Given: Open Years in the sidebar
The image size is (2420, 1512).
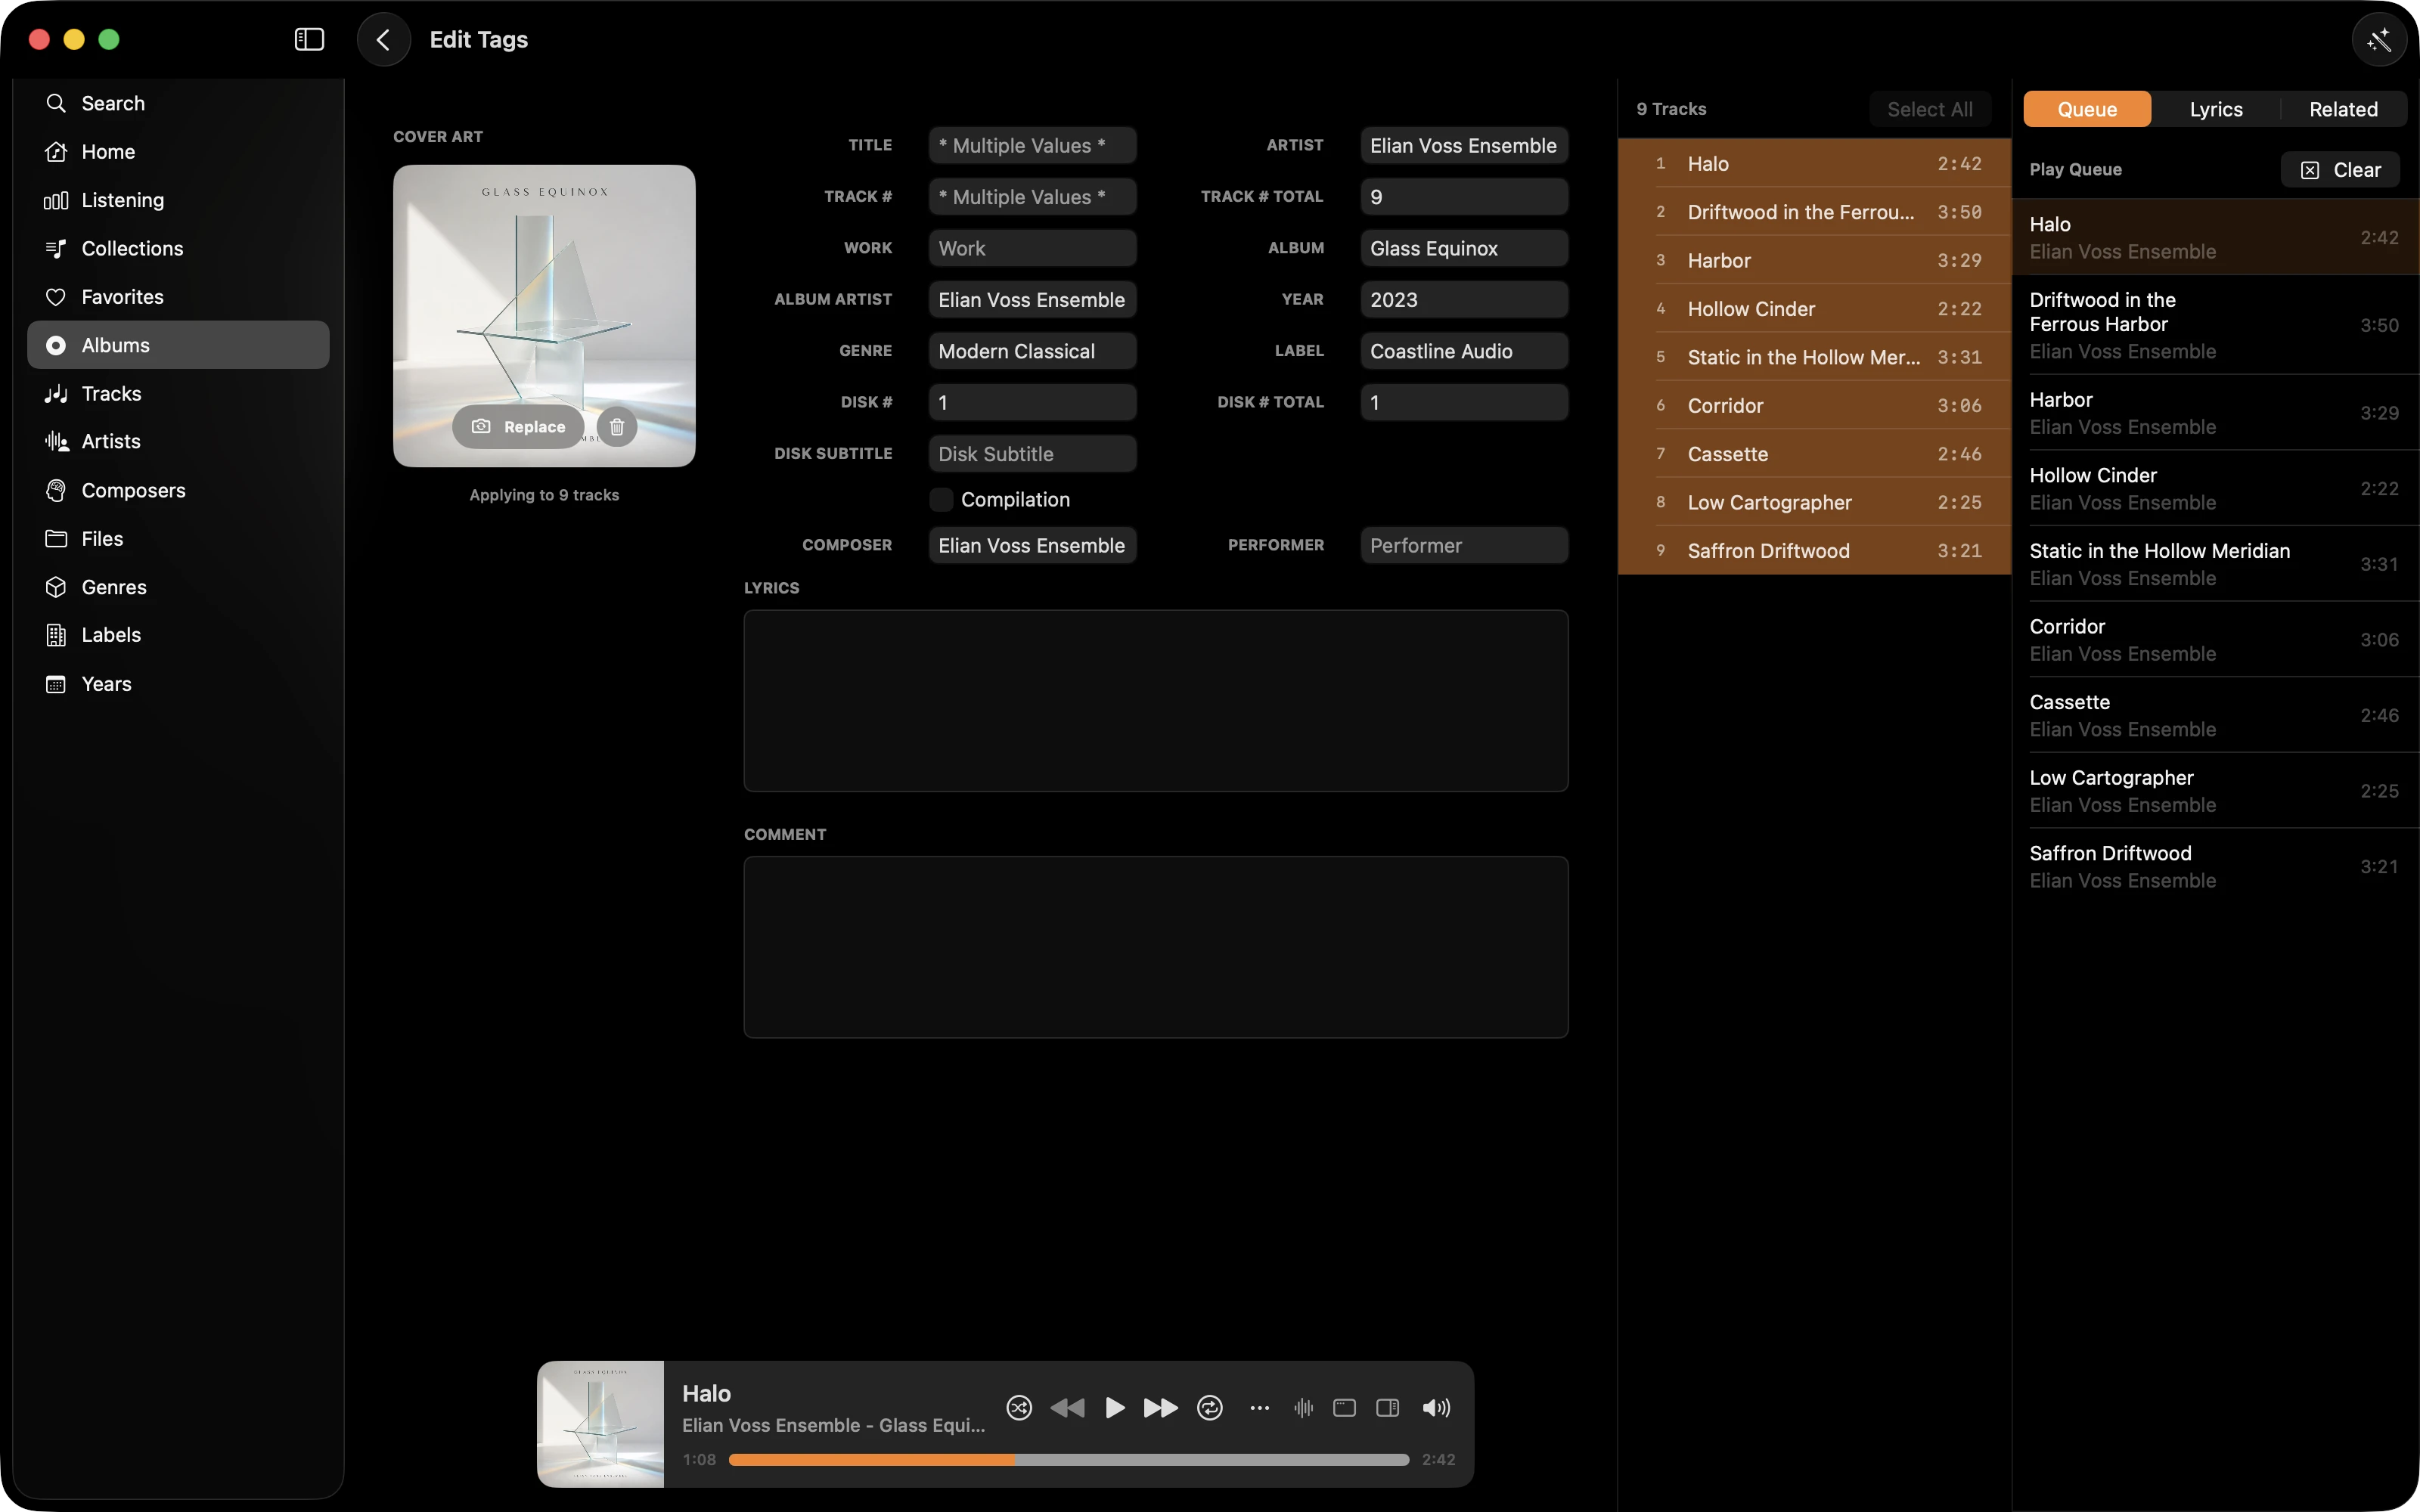Looking at the screenshot, I should tap(178, 684).
